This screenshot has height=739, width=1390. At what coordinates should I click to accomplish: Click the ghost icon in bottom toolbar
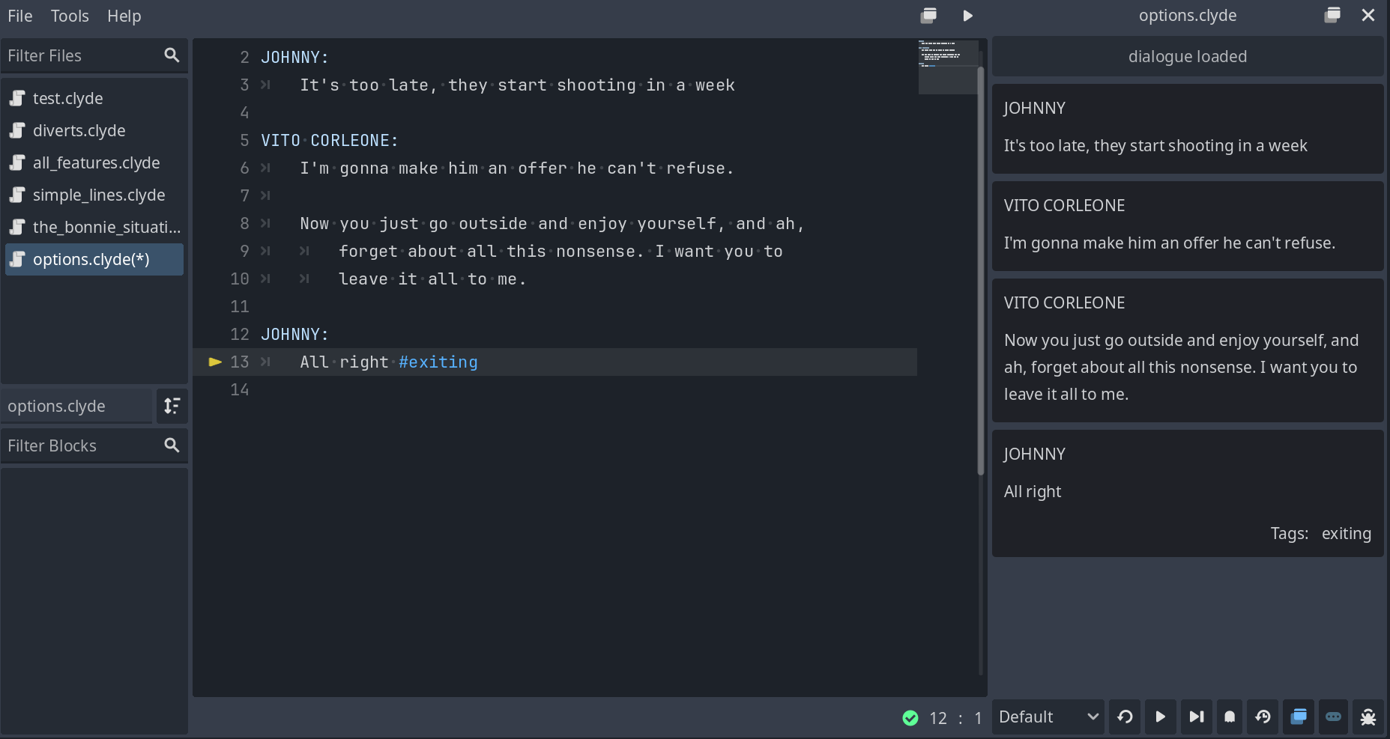click(x=1230, y=717)
